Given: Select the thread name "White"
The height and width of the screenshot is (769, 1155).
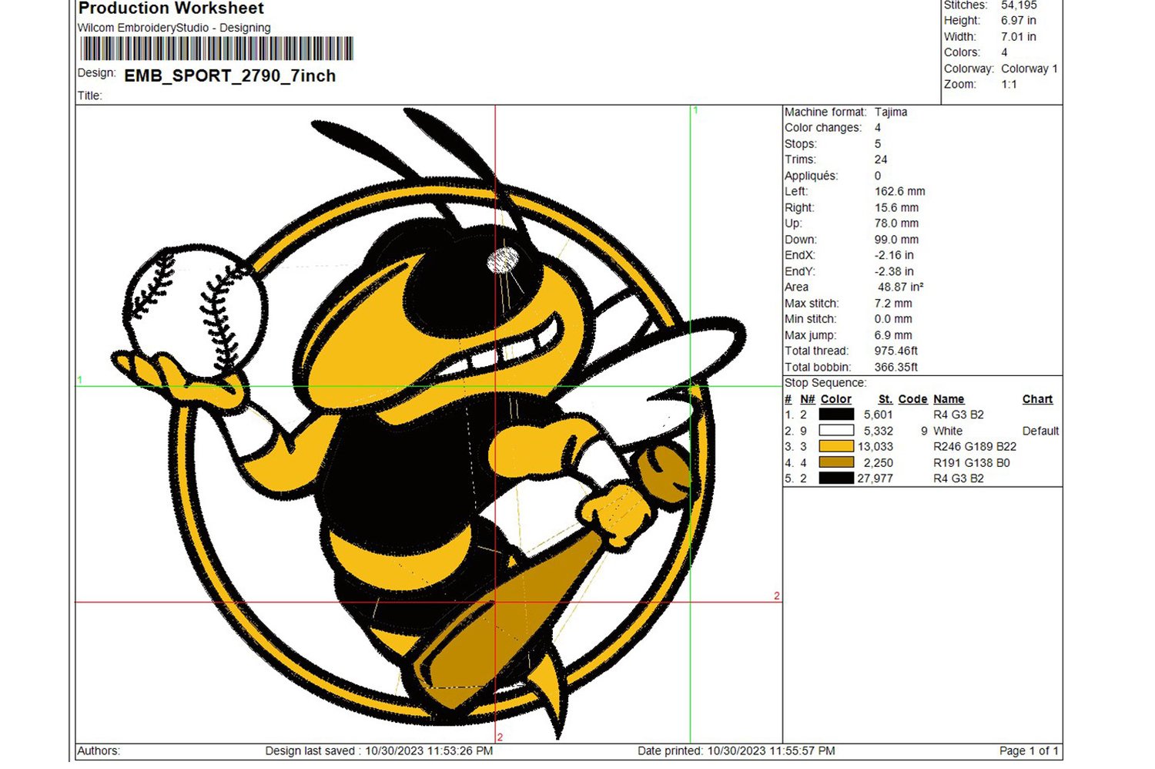Looking at the screenshot, I should (948, 431).
